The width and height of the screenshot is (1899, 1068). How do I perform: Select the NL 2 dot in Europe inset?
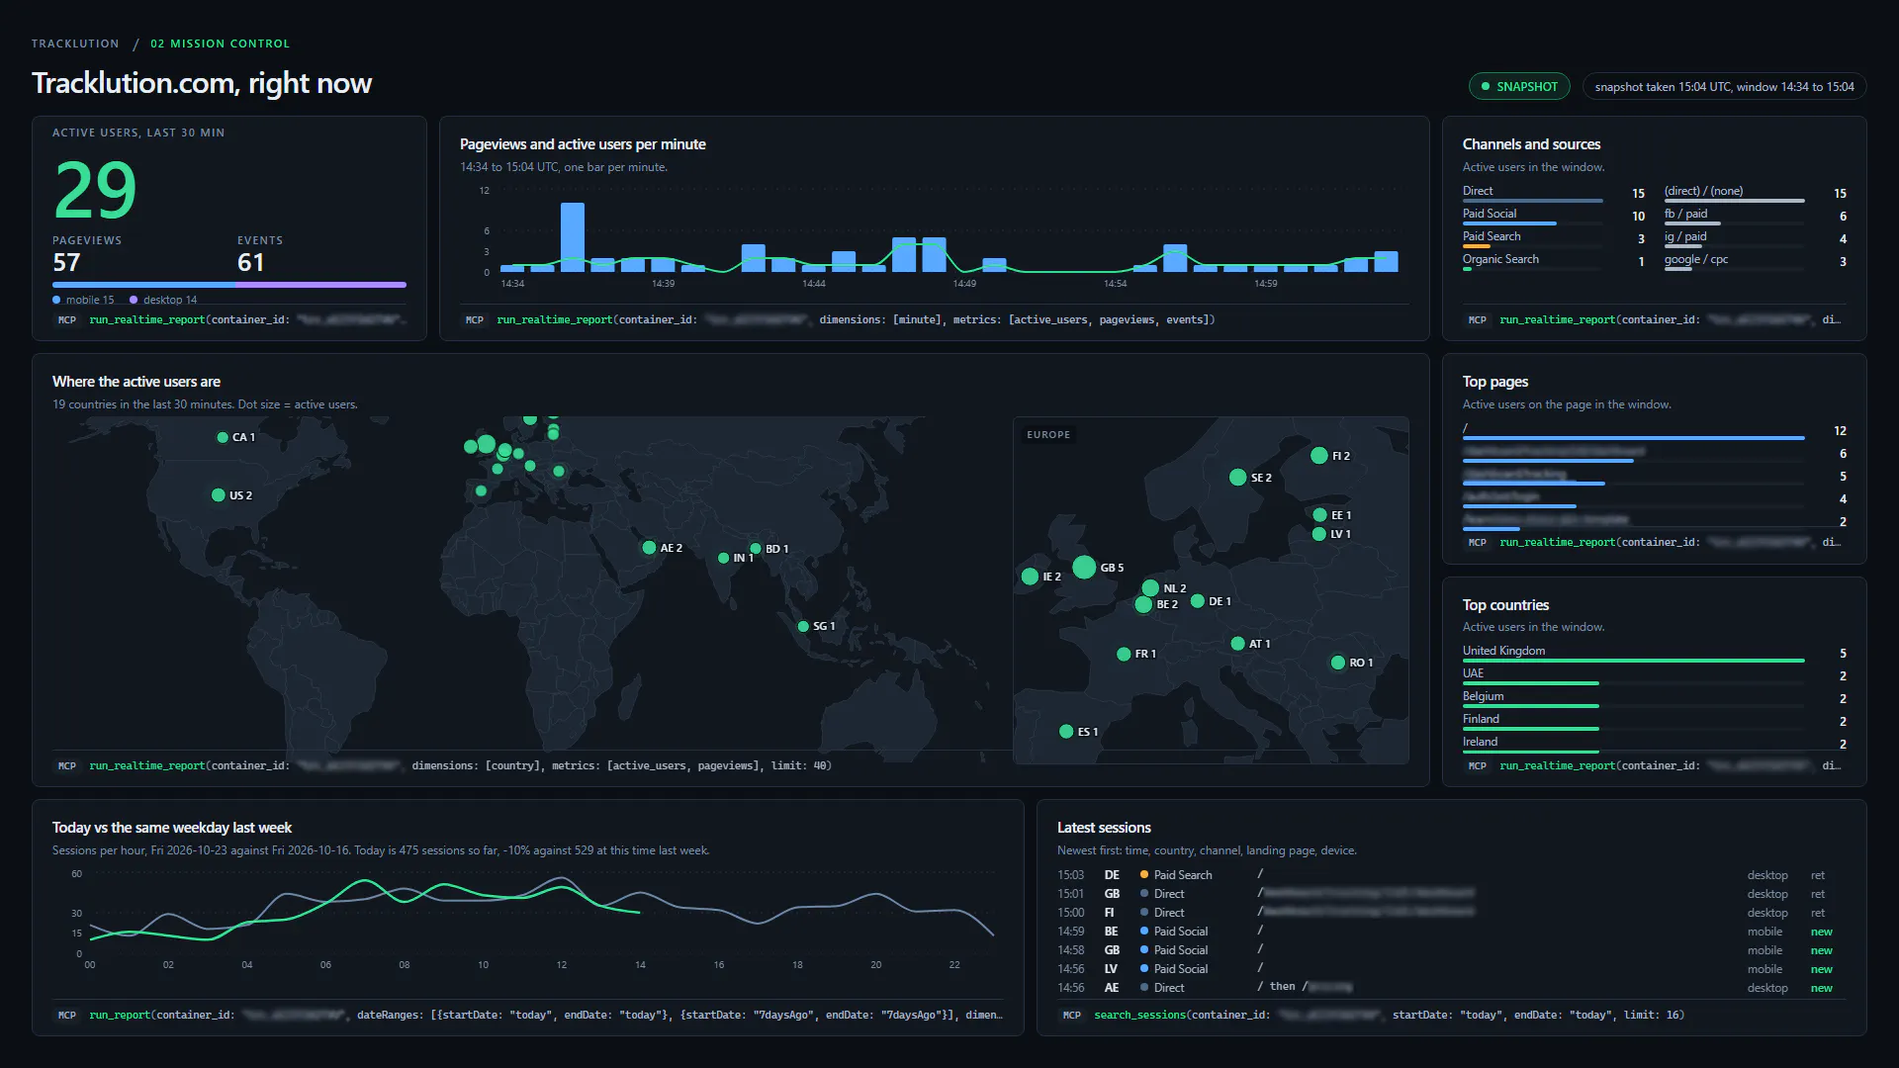1150,588
